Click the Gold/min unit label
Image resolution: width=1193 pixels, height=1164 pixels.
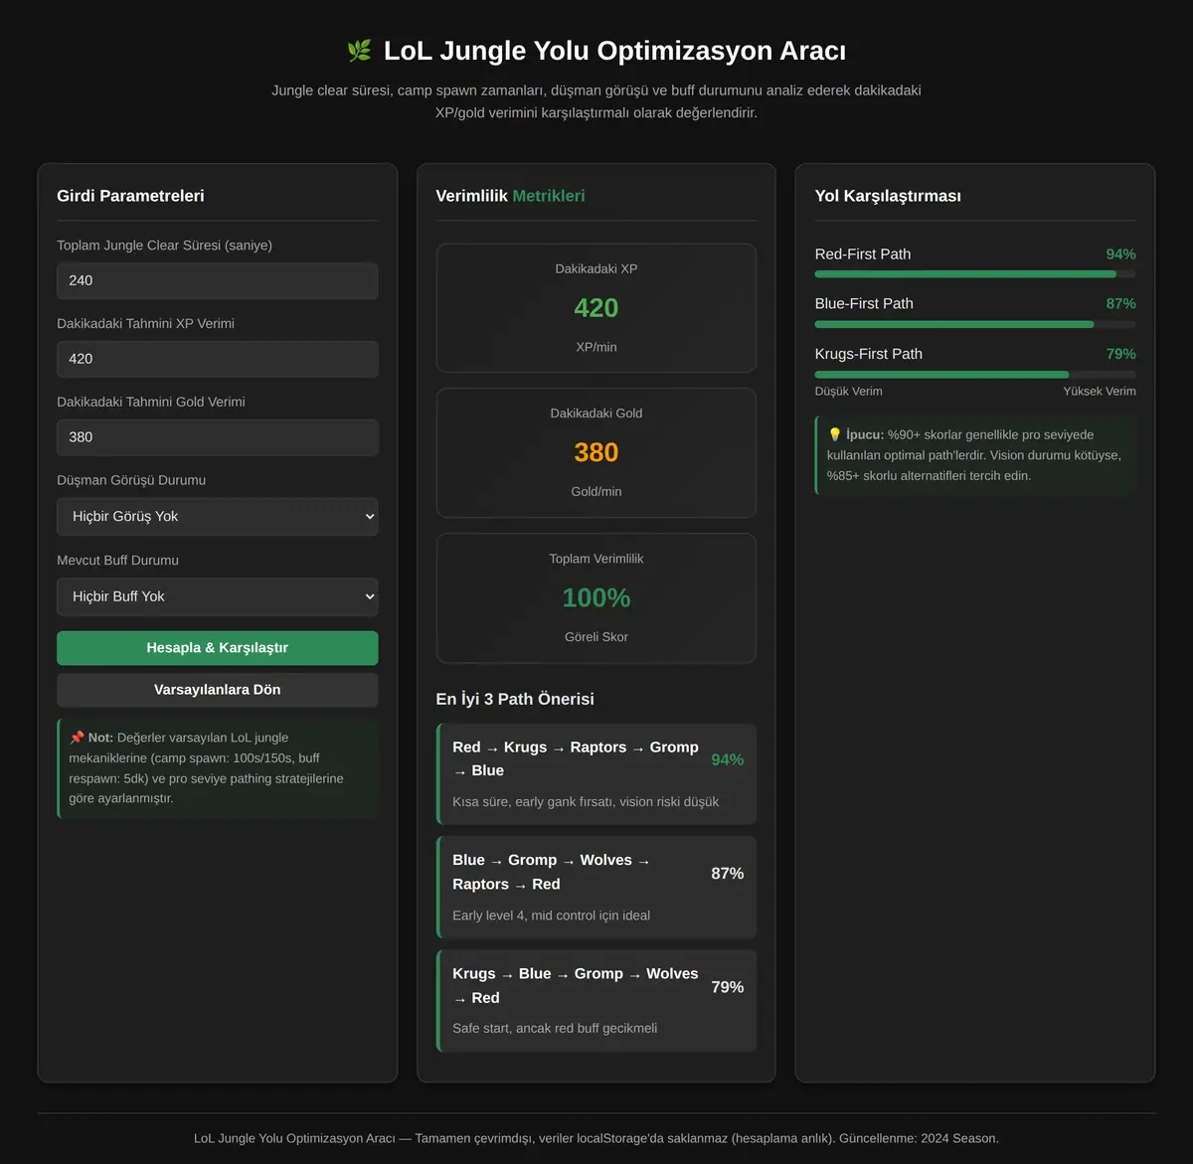(x=596, y=492)
